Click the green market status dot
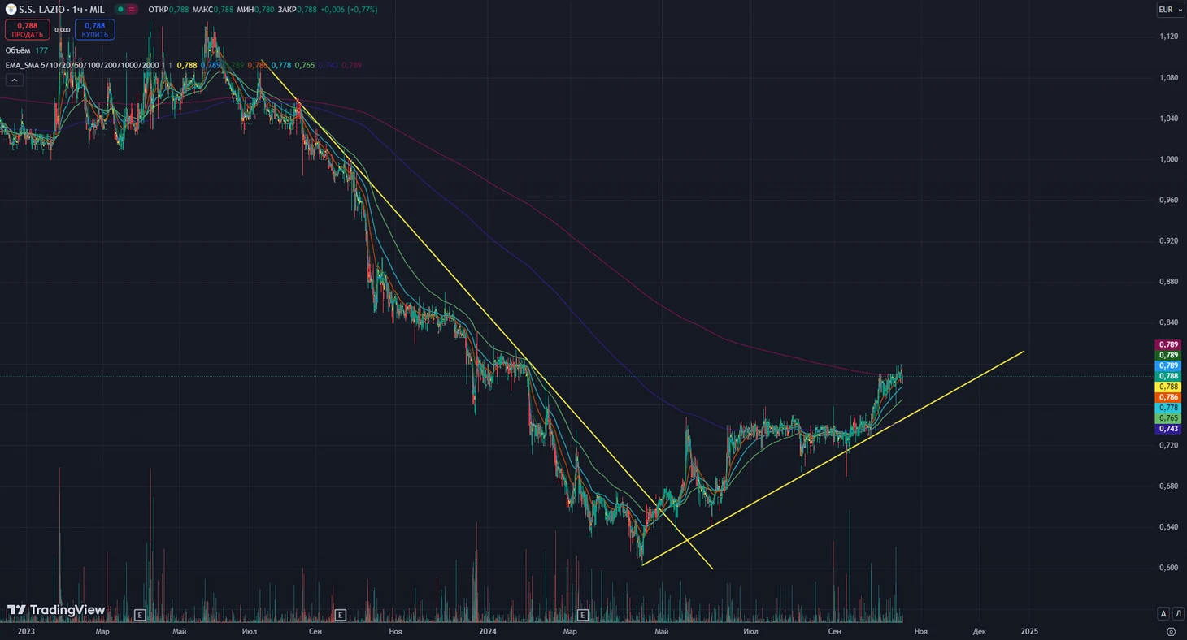This screenshot has height=640, width=1187. point(120,10)
